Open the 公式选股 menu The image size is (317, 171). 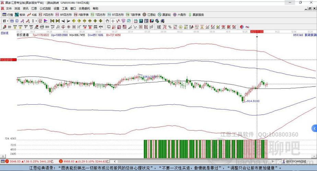pos(45,9)
